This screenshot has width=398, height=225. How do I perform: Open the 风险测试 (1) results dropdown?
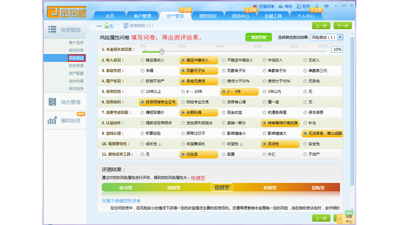pyautogui.click(x=340, y=37)
